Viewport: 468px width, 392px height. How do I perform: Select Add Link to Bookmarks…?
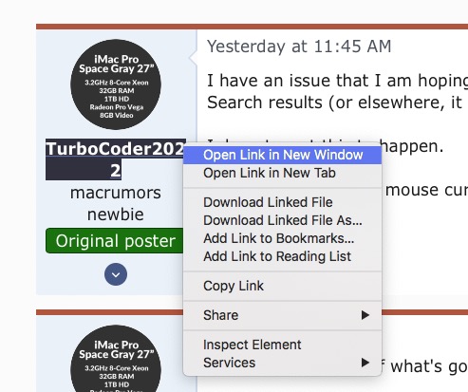pos(282,238)
